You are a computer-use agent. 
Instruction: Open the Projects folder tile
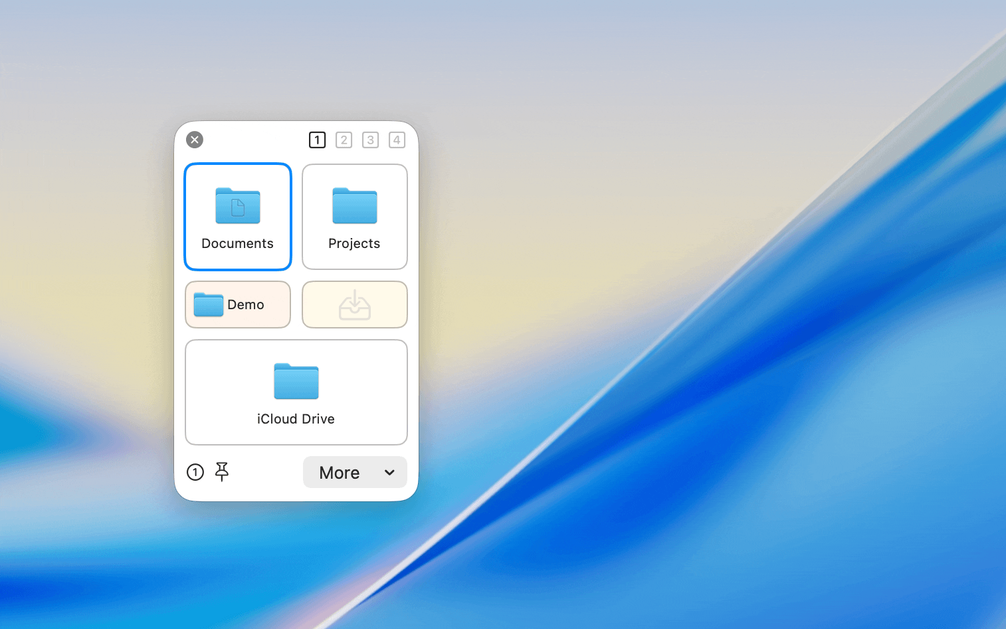tap(355, 217)
